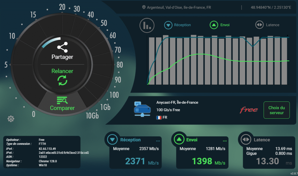Click the IPS server icon
The height and width of the screenshot is (176, 298).
[142, 109]
